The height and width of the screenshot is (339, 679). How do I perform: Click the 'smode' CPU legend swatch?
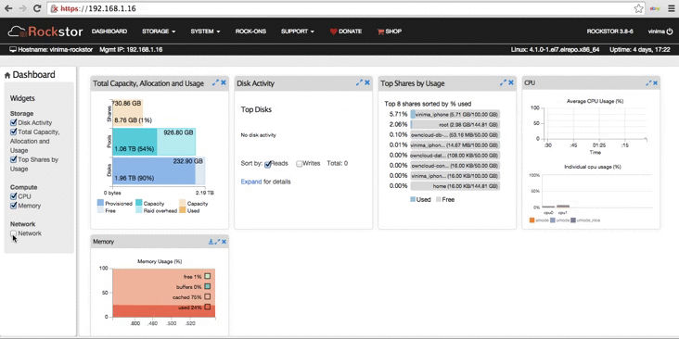click(x=532, y=220)
